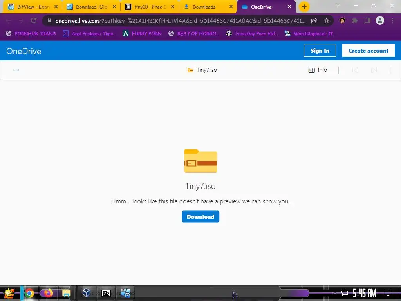The height and width of the screenshot is (301, 401).
Task: Open the Start menu
Action: pos(9,293)
